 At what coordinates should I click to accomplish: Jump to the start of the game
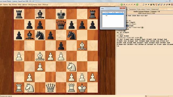click(x=124, y=5)
